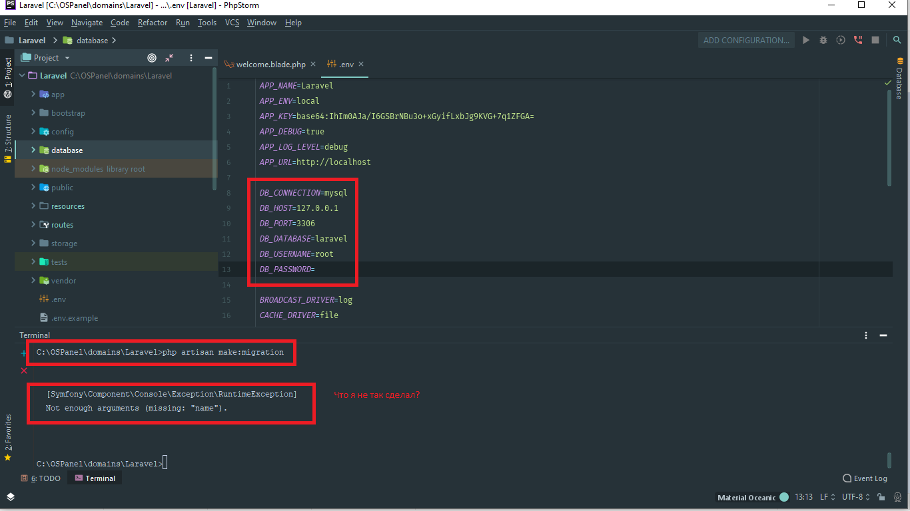Open Search Everywhere magnifier icon
The height and width of the screenshot is (511, 910).
pyautogui.click(x=897, y=40)
